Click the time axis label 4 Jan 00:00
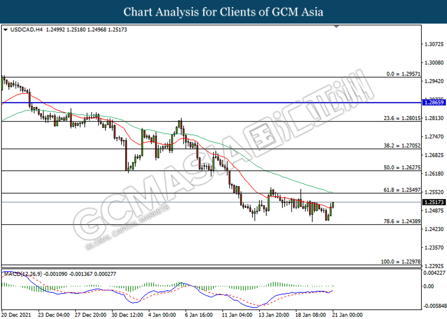This screenshot has width=447, height=319. [x=162, y=315]
